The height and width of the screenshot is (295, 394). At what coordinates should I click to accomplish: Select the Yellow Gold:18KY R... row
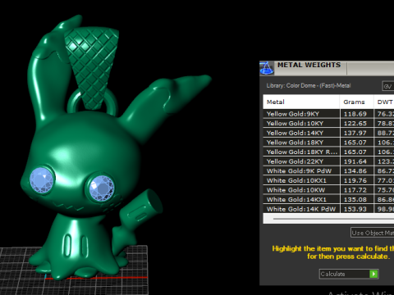(328, 152)
